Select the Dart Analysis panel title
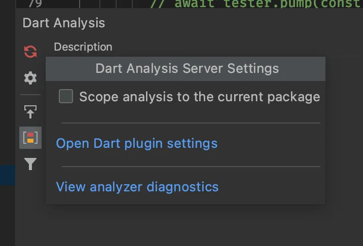The height and width of the screenshot is (246, 363). 63,23
